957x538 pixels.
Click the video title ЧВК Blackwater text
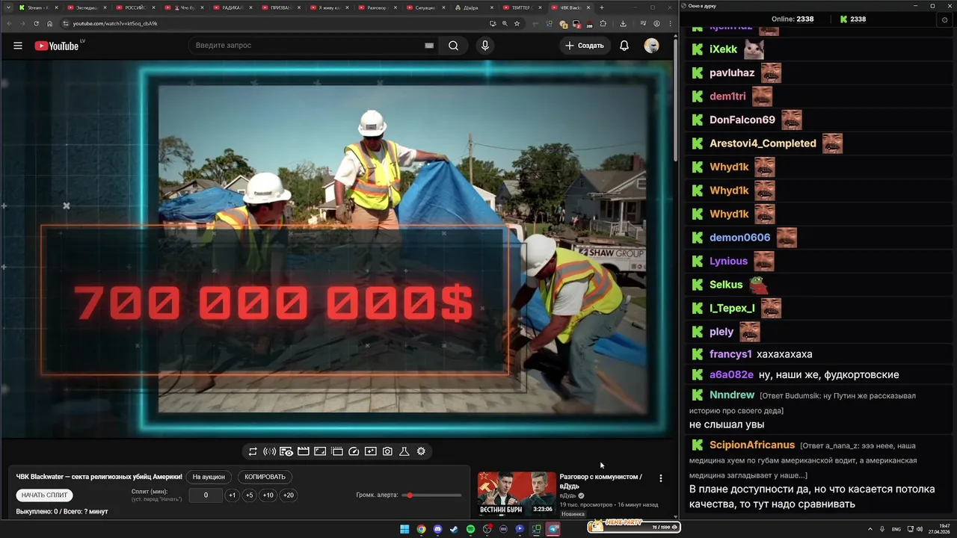coord(99,477)
